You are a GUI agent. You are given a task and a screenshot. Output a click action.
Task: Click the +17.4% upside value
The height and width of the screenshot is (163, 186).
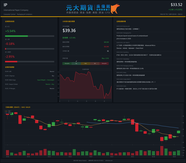[x=72, y=38]
